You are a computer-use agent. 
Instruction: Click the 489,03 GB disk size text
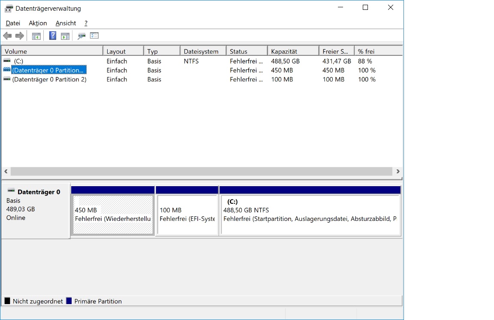[21, 209]
